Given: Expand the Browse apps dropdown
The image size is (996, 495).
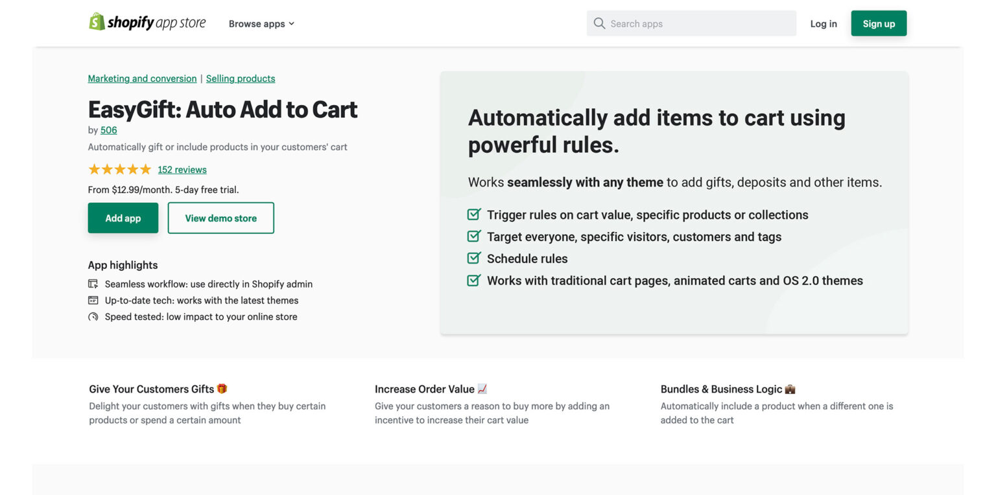Looking at the screenshot, I should click(257, 23).
